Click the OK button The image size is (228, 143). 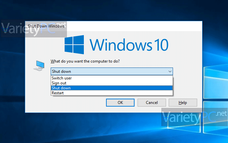click(x=120, y=103)
